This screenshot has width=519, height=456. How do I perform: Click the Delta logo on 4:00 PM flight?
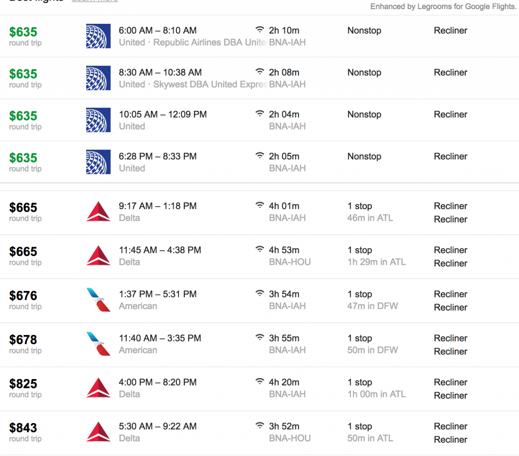(x=98, y=388)
